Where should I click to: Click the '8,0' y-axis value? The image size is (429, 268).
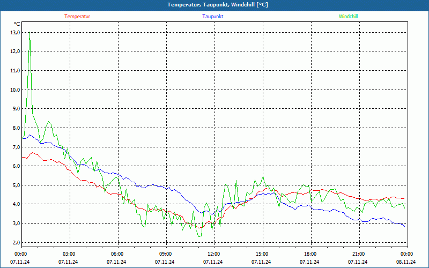click(x=16, y=128)
